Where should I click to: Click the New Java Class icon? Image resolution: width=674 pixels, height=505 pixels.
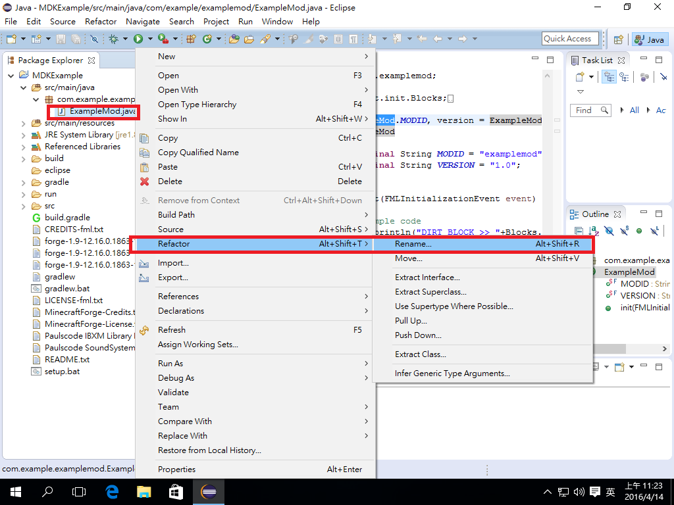point(207,39)
